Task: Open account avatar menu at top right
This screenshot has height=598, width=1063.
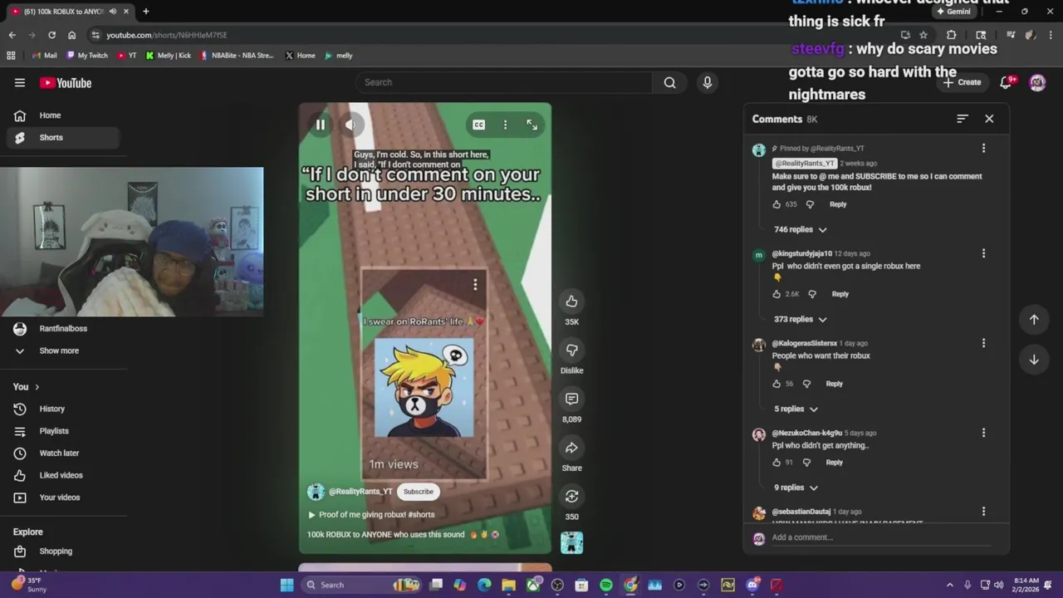Action: [x=1037, y=82]
